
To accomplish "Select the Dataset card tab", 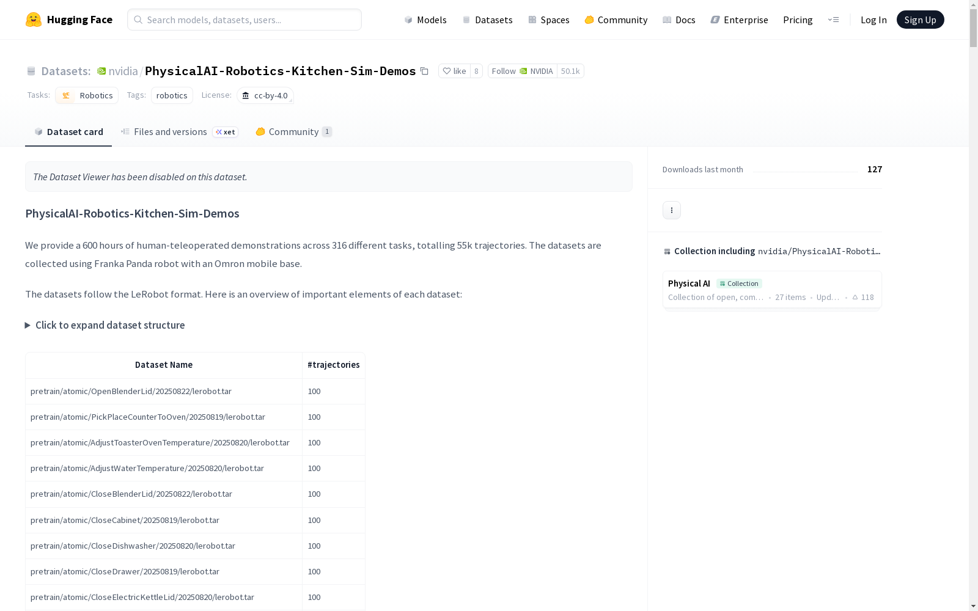I will [68, 131].
